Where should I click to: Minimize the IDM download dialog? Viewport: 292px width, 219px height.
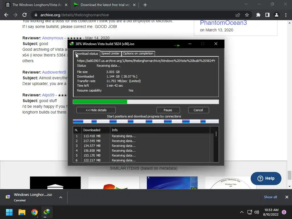tap(190, 44)
